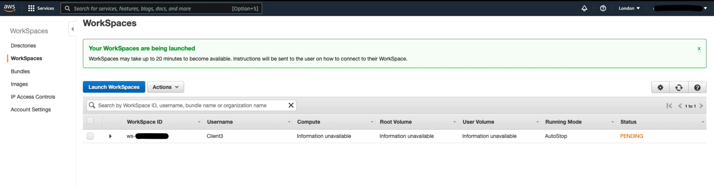
Task: Open User Volume column sort arrow
Action: click(x=537, y=122)
